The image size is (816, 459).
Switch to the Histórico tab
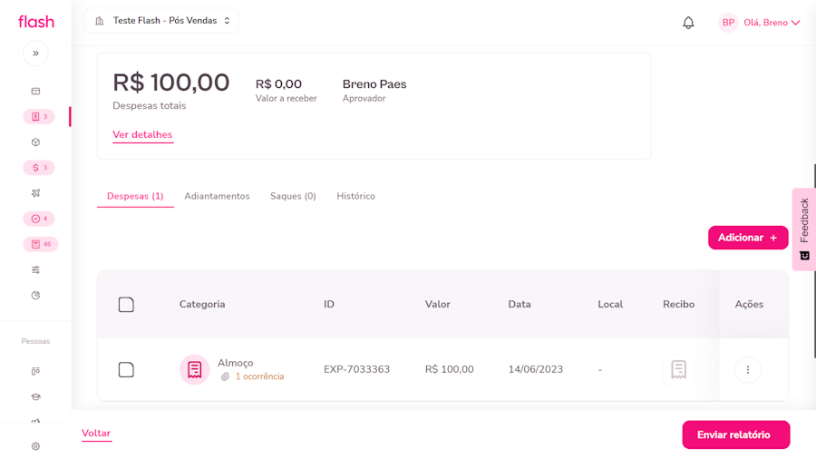(355, 196)
